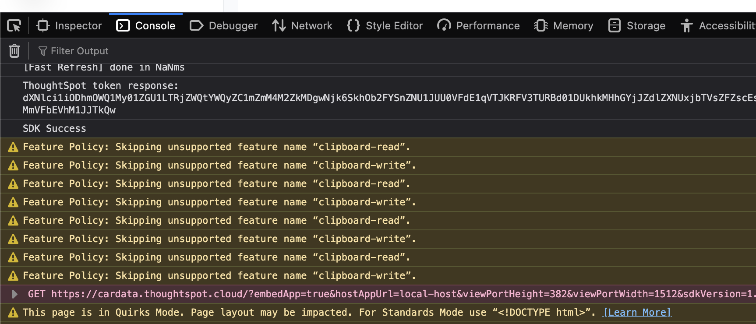Viewport: 756px width, 324px height.
Task: Open the Accessibility tab
Action: point(718,26)
